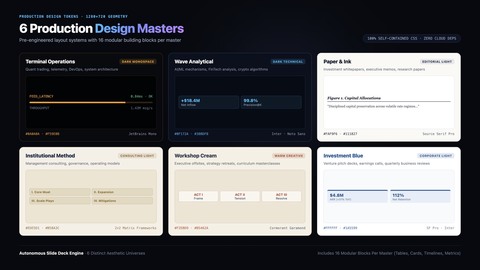This screenshot has width=480, height=270.
Task: Select the ACT I Frame block
Action: 198,196
